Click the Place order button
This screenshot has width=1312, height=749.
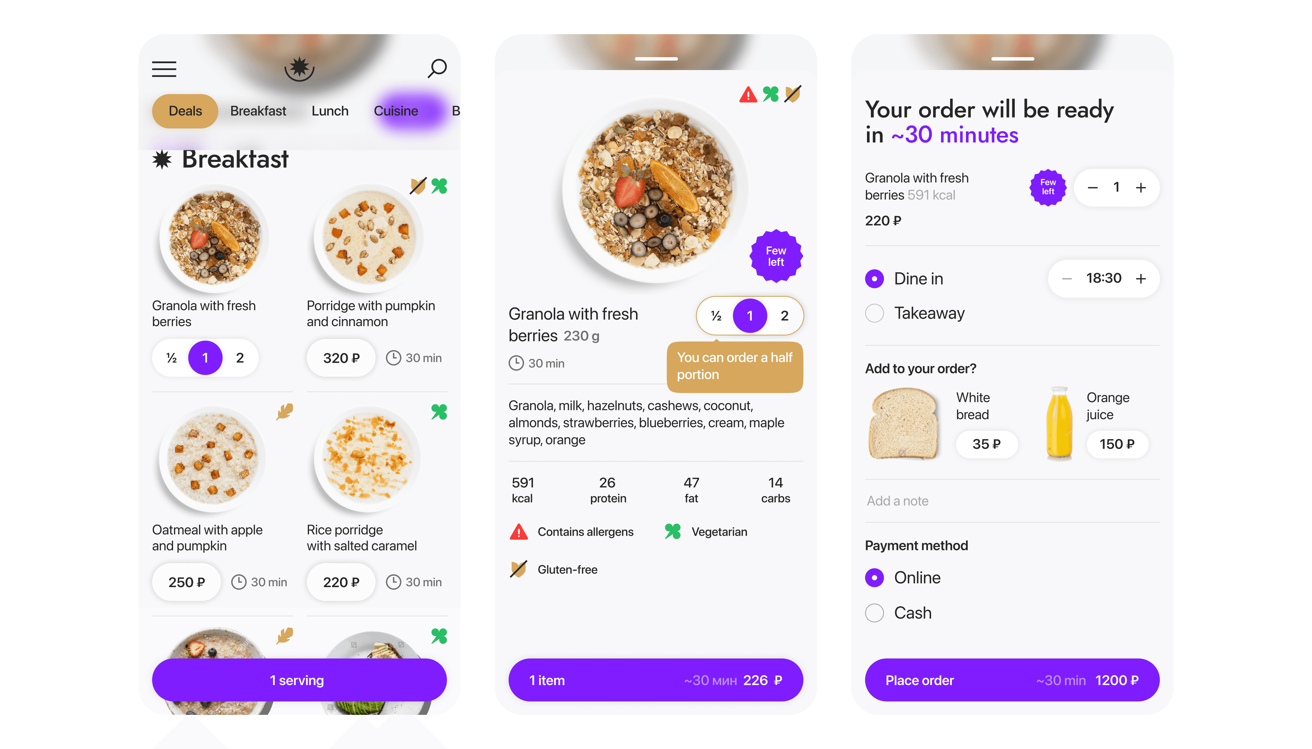coord(1011,680)
